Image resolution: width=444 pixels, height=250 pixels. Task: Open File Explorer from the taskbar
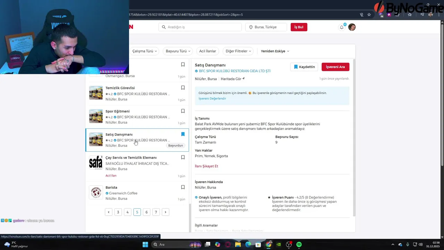click(x=238, y=244)
